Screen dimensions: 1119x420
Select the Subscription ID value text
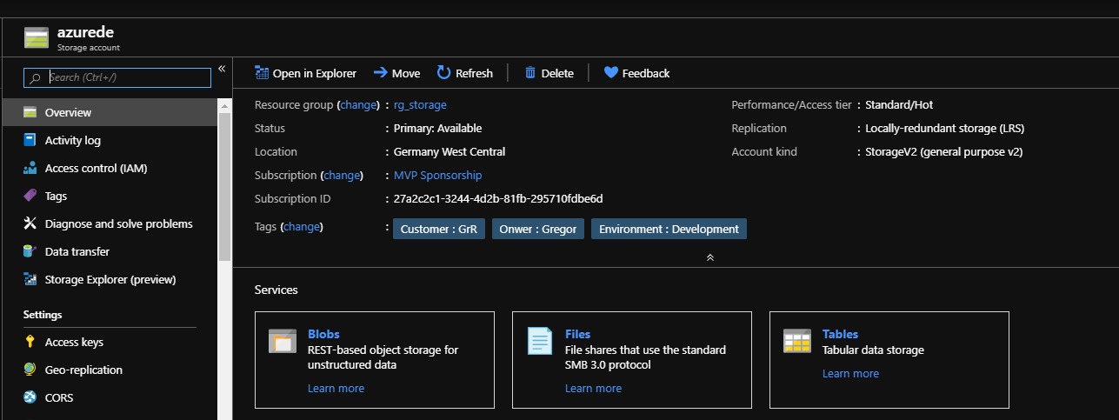point(498,198)
